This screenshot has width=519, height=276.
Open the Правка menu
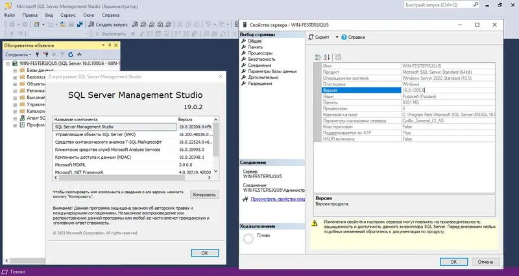(x=30, y=15)
